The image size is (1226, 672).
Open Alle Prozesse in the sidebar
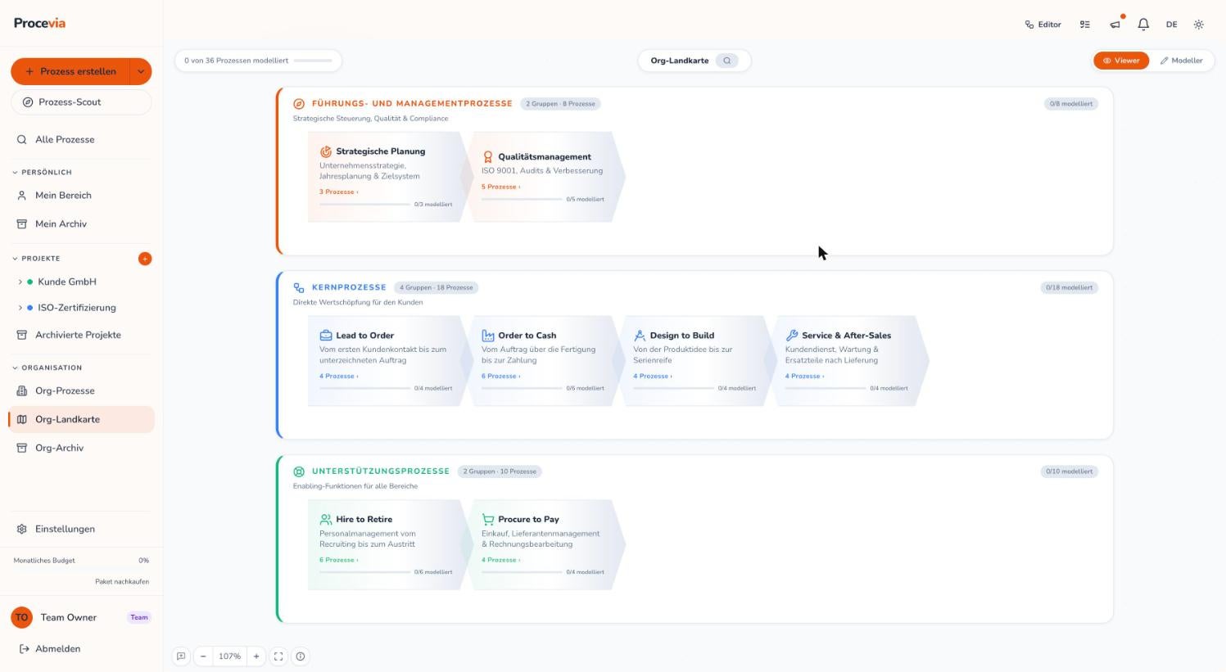(81, 139)
